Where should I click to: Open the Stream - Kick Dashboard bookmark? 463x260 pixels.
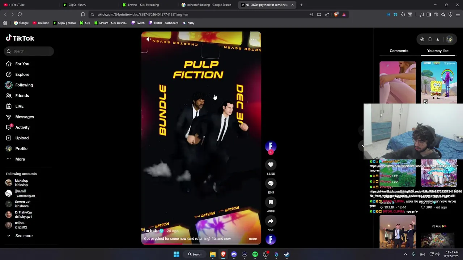110,23
